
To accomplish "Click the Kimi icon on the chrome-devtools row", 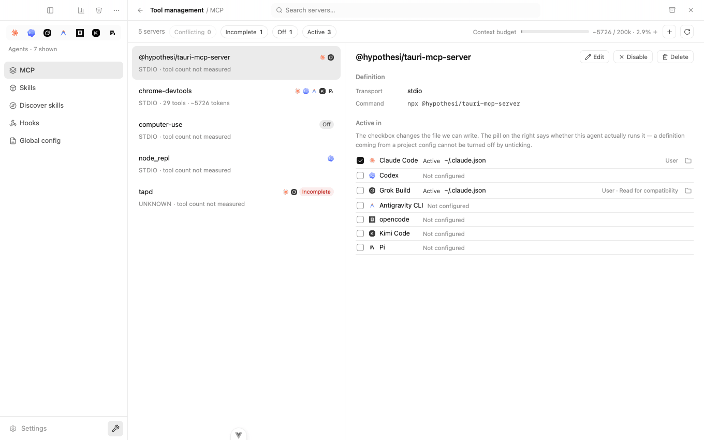I will tap(322, 91).
